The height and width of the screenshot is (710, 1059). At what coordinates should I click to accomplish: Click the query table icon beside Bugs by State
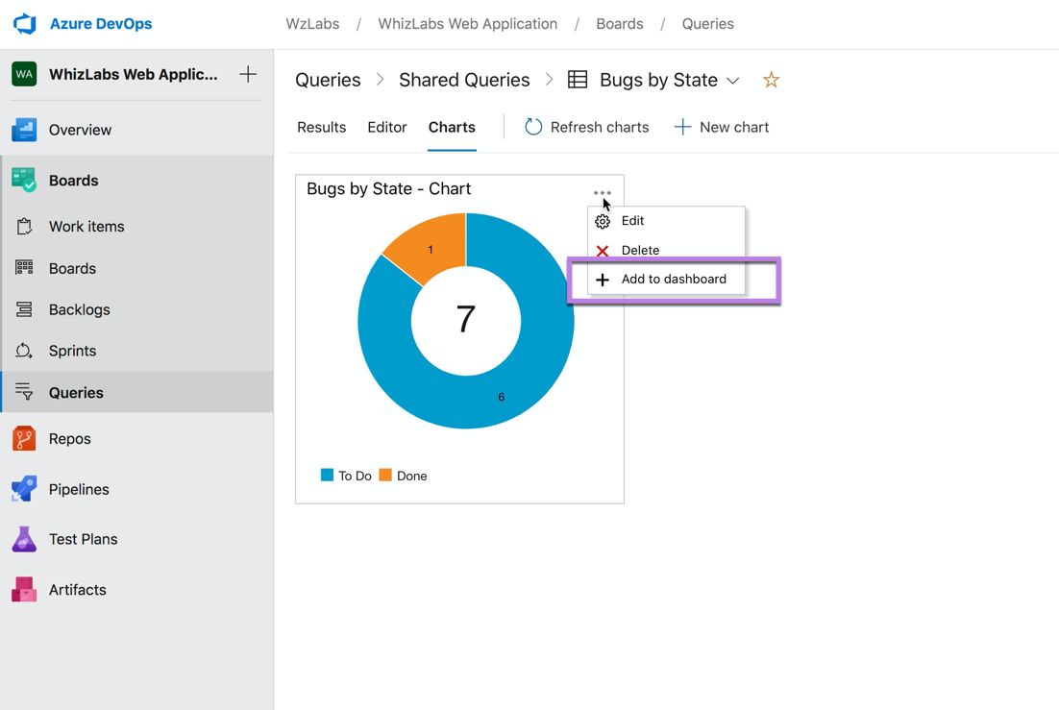[x=578, y=80]
